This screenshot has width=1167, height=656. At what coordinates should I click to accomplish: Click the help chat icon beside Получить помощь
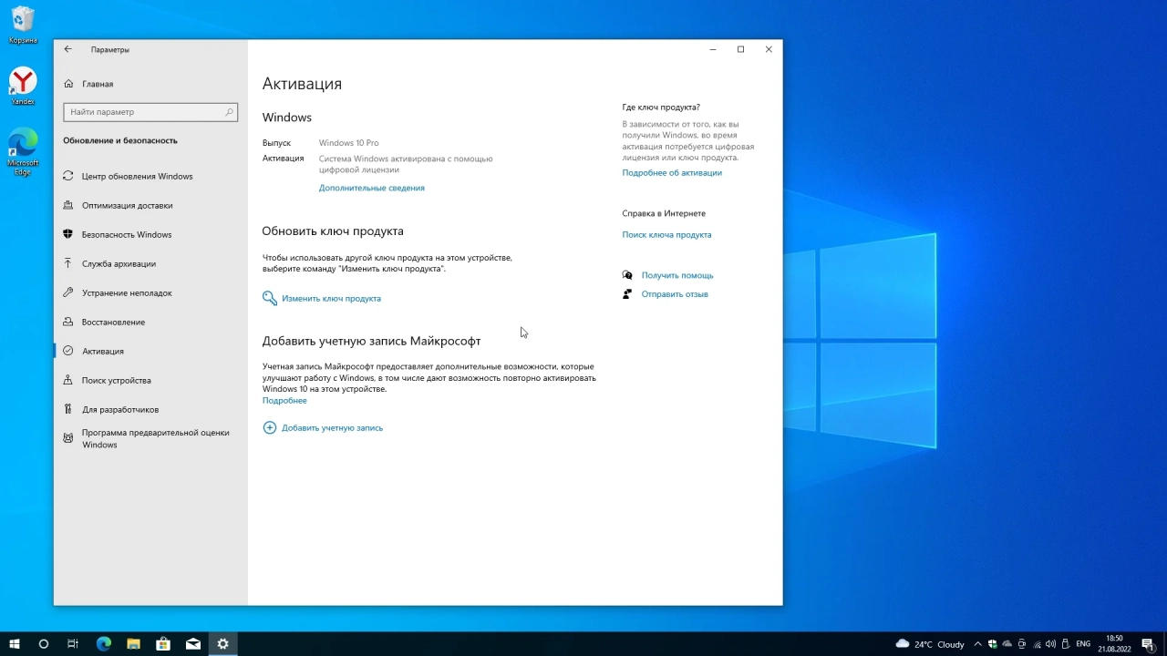627,275
